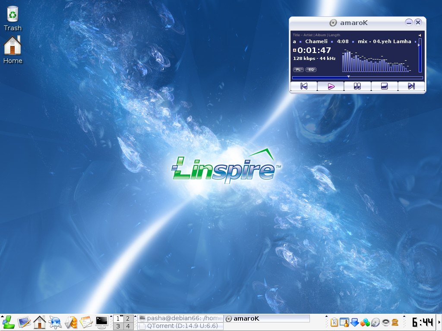The height and width of the screenshot is (331, 442).
Task: Select the amaroK taskbar entry
Action: (x=267, y=319)
